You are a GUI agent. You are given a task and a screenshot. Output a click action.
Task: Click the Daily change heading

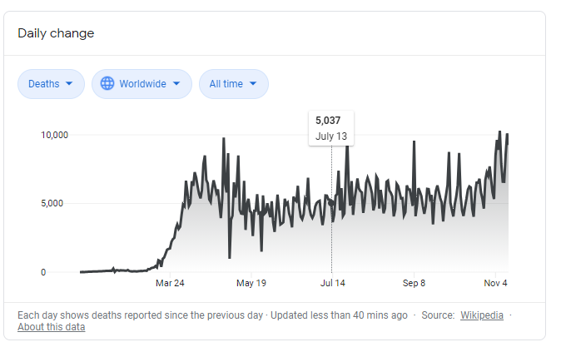[x=56, y=33]
